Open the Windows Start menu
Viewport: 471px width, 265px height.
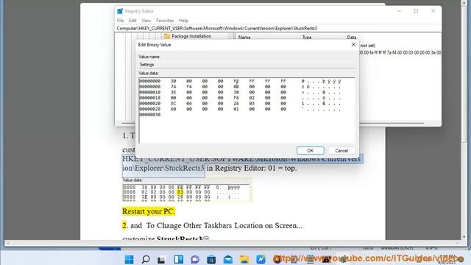point(130,259)
